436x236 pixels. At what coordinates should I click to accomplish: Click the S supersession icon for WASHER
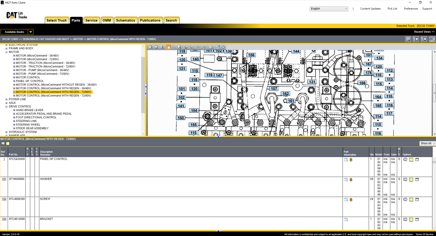click(x=351, y=180)
